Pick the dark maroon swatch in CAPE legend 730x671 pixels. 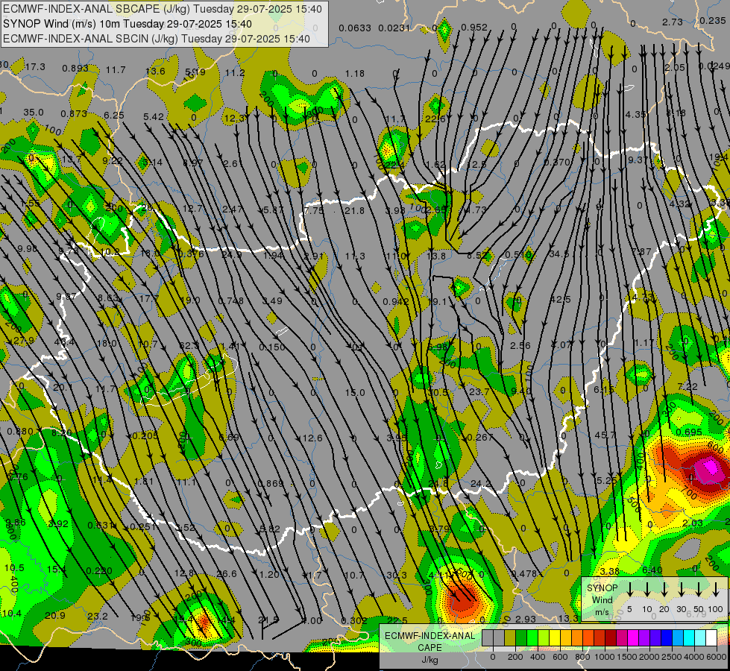611,638
